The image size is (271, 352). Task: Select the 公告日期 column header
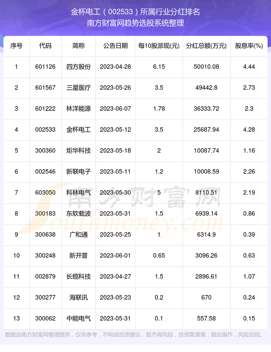point(115,46)
